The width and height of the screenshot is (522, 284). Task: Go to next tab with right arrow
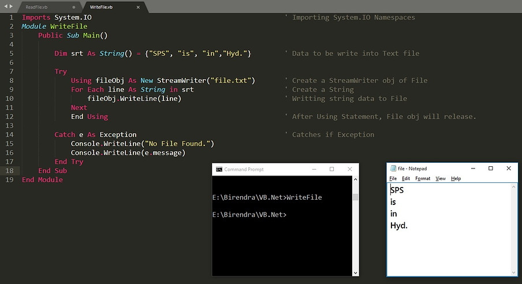[x=11, y=6]
